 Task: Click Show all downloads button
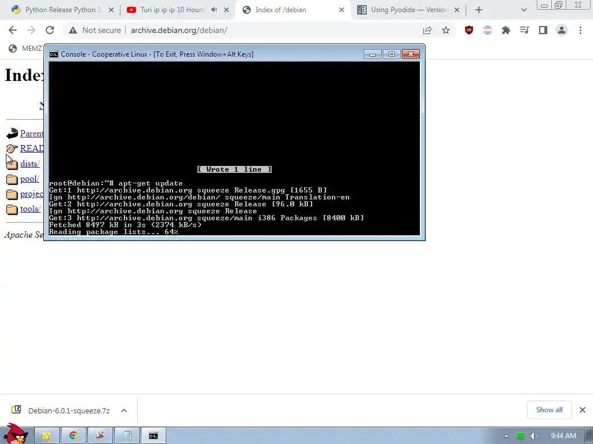point(549,410)
